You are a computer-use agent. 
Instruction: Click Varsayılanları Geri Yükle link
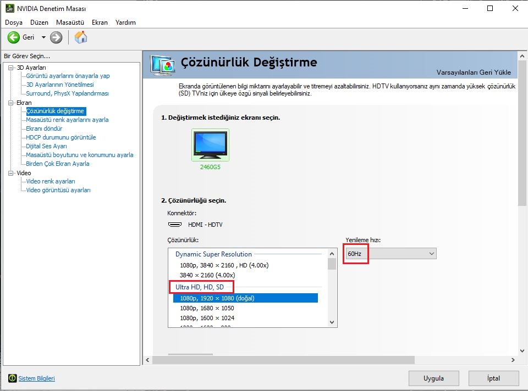pos(474,72)
